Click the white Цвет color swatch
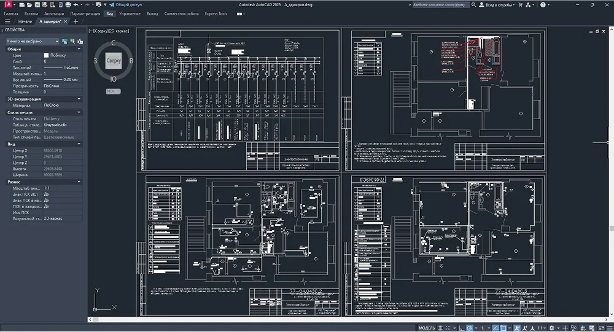614x332 pixels. 46,55
